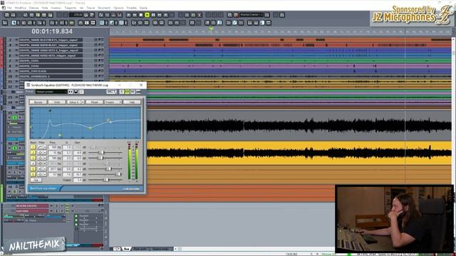Screen dimensions: 456x256
Task: Click Undo in the Sonitus Equalizer
Action: click(x=57, y=102)
